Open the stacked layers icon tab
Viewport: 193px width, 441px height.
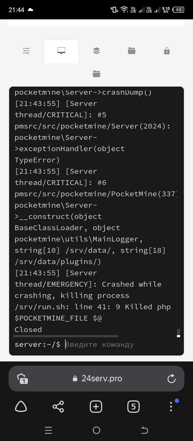click(96, 51)
